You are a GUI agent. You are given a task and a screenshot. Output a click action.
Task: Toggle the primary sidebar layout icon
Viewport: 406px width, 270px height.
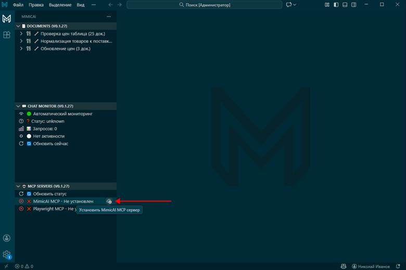pyautogui.click(x=335, y=5)
